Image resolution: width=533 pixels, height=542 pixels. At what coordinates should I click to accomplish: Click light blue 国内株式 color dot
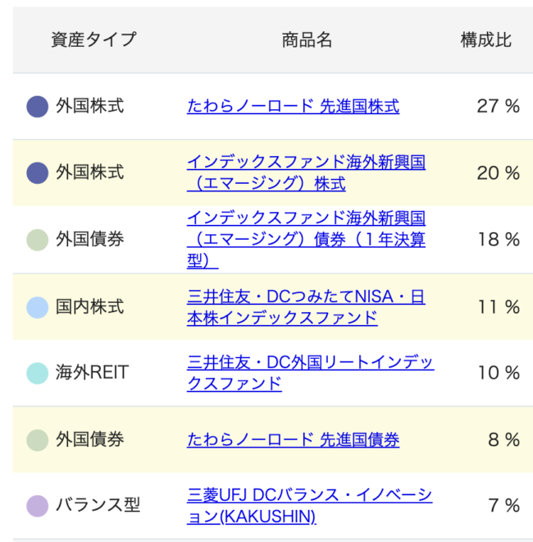coord(37,307)
